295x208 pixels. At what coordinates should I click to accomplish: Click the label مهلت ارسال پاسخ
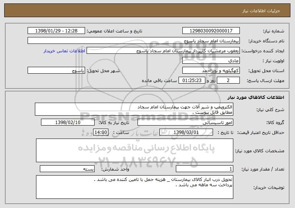pos(265,81)
